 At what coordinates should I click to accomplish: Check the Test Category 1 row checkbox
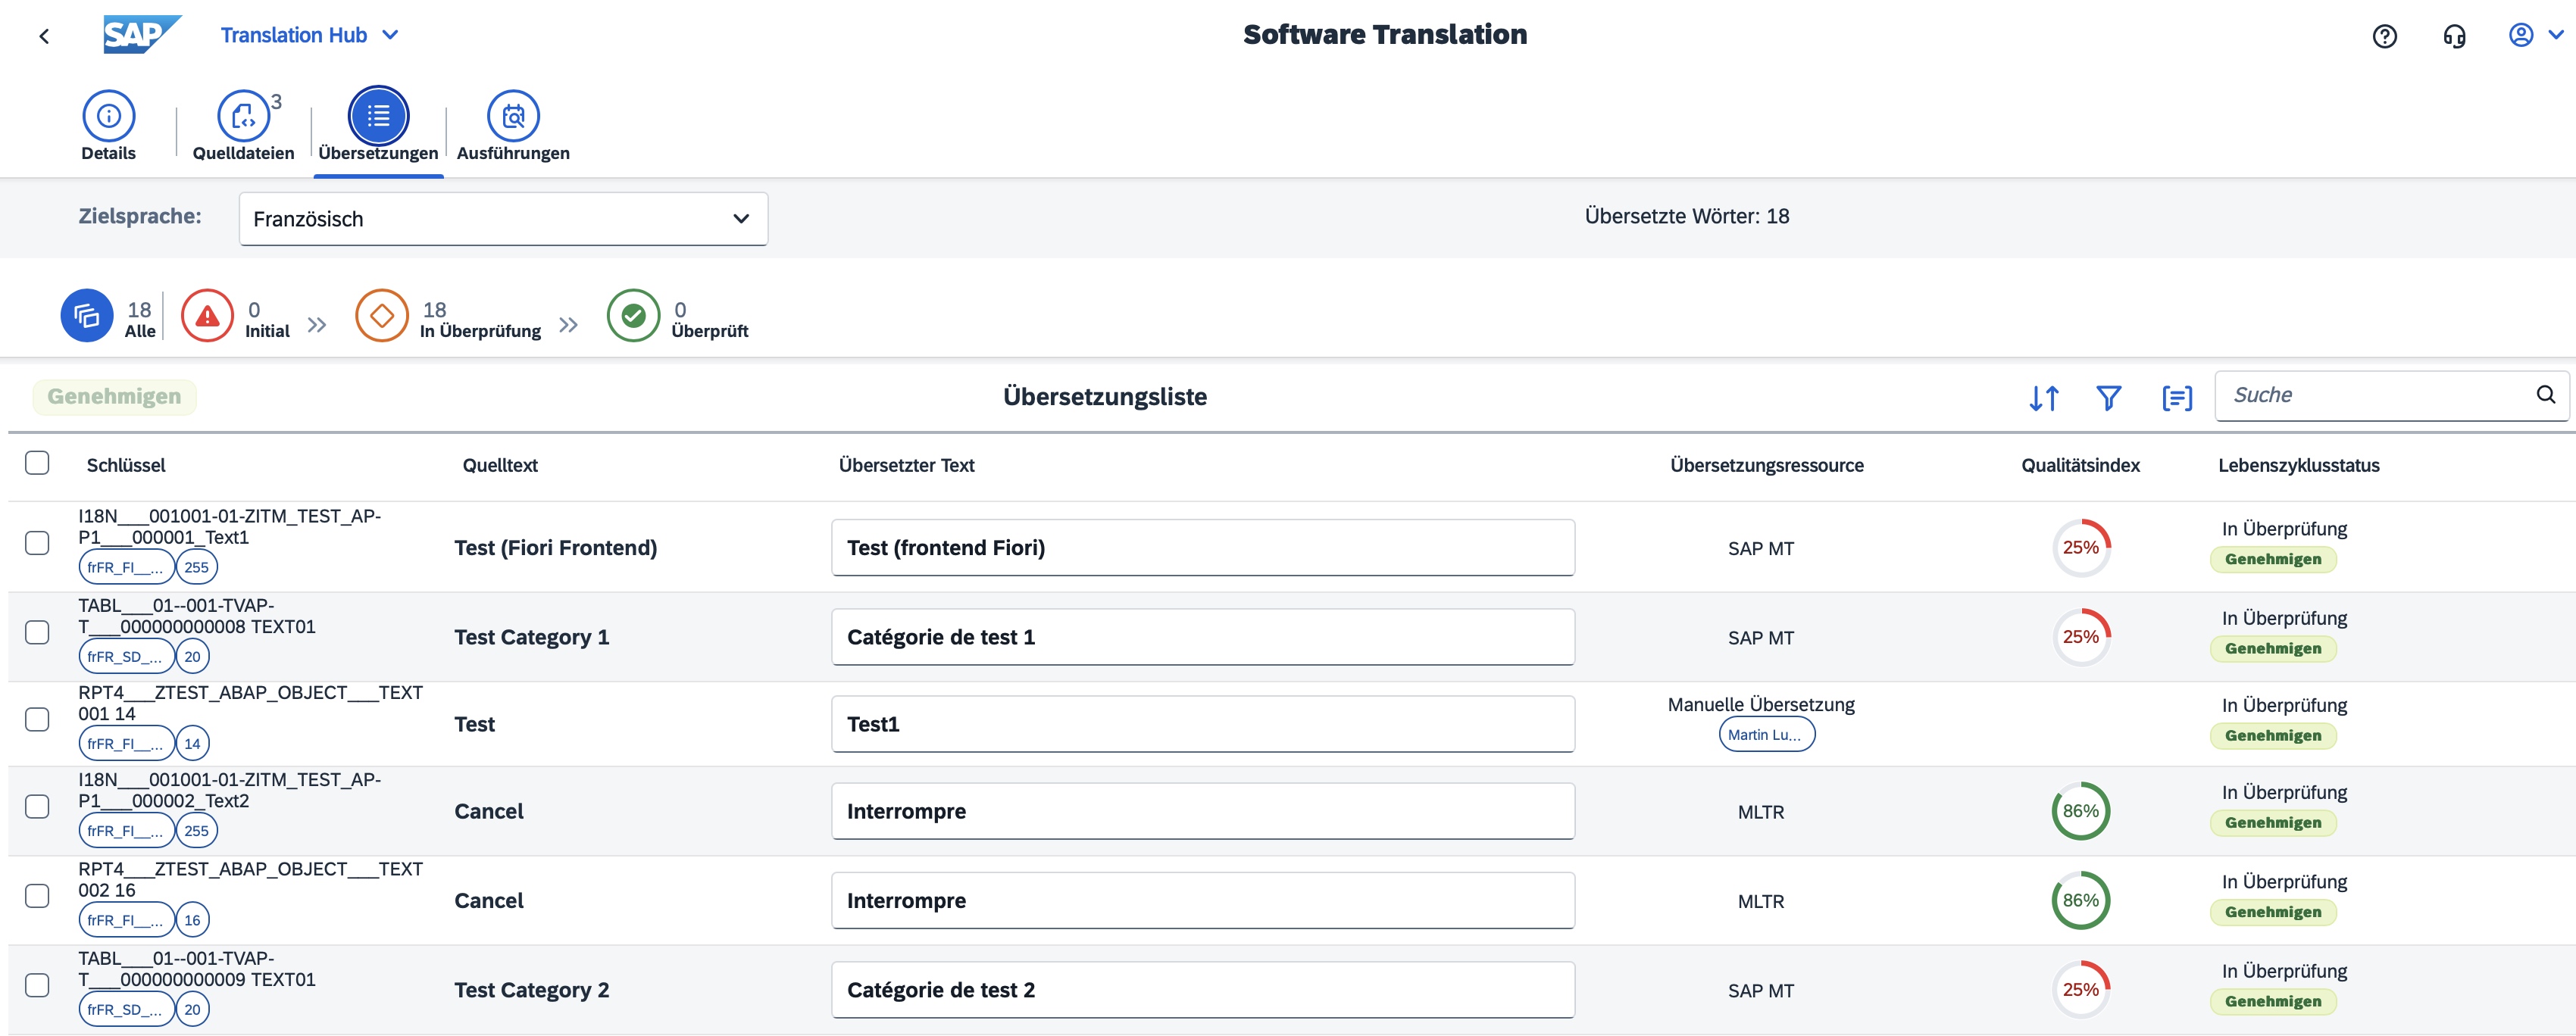(x=37, y=633)
